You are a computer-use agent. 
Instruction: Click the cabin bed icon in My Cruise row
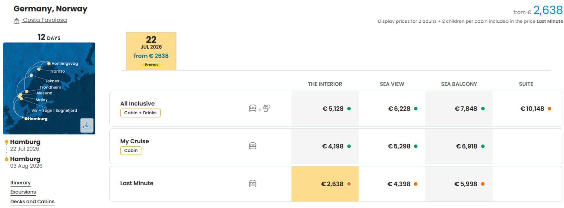click(253, 146)
